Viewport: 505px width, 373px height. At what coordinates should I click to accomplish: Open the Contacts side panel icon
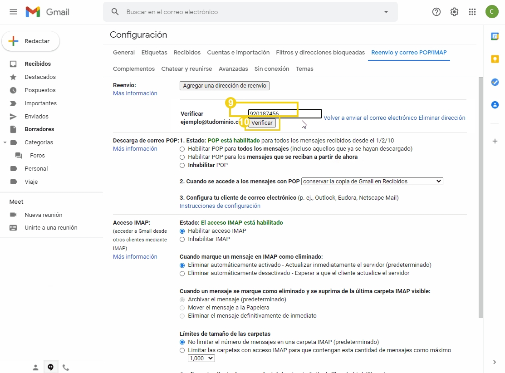coord(495,104)
